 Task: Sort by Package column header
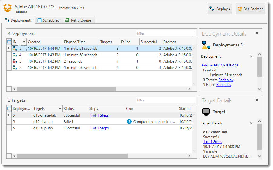click(x=177, y=42)
